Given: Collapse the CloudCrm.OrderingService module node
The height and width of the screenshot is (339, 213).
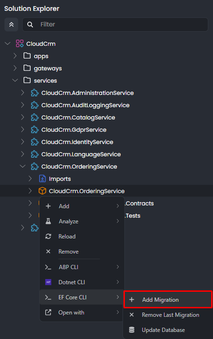Looking at the screenshot, I should [23, 167].
